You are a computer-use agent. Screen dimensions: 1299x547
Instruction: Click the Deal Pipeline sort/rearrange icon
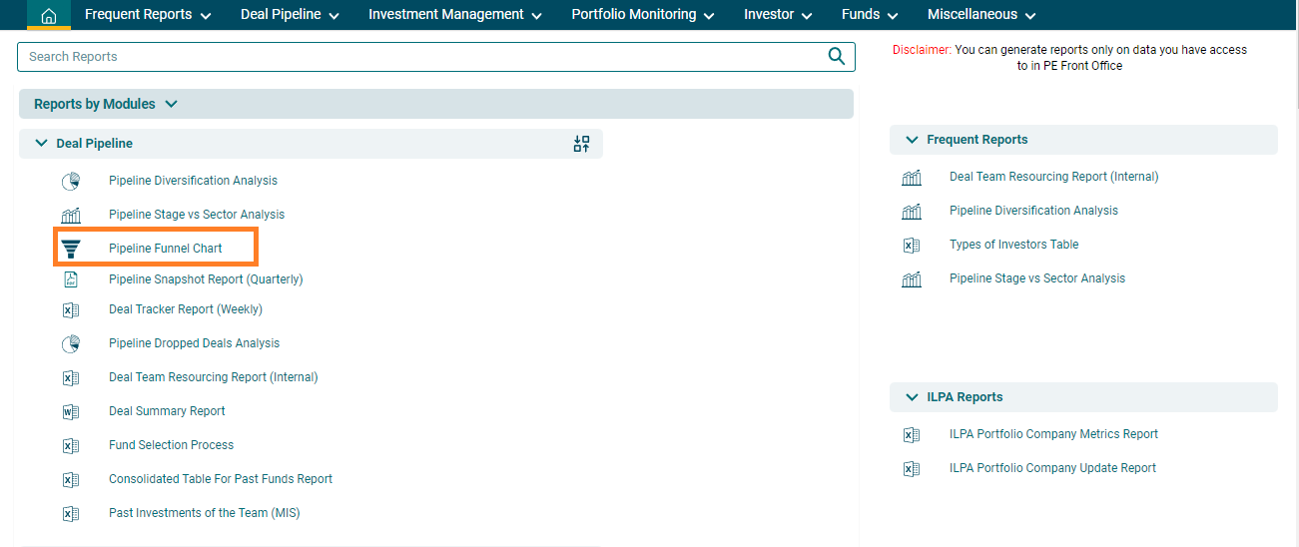(581, 144)
